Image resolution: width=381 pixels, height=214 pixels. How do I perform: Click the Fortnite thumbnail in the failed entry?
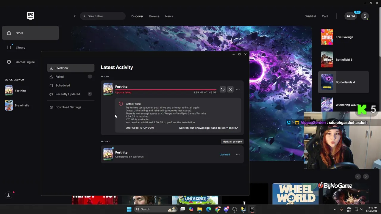108,89
